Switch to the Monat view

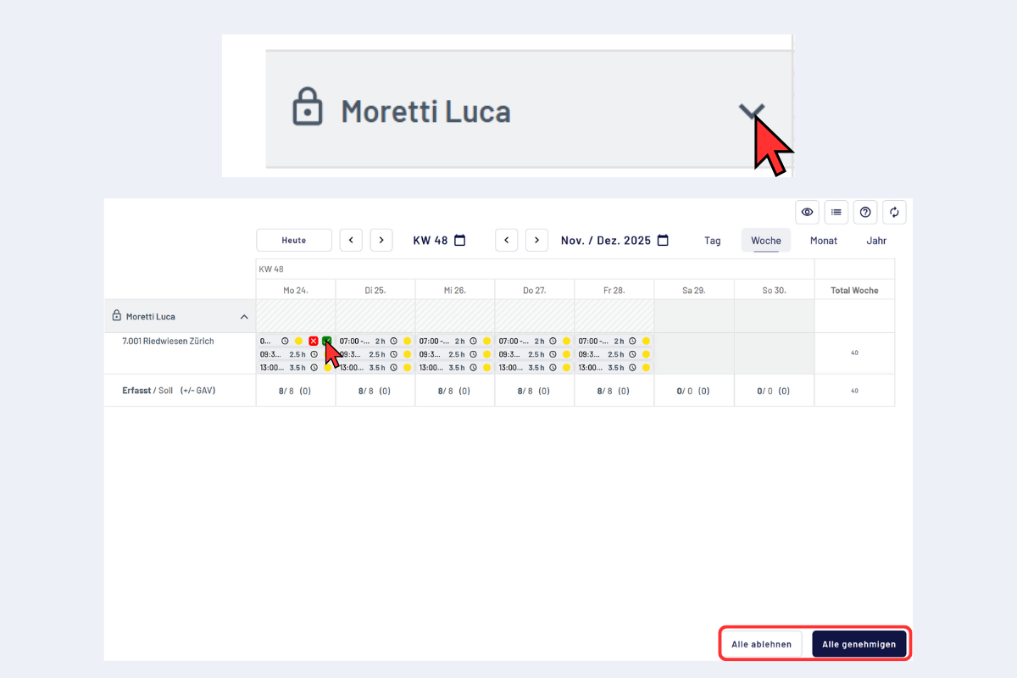(823, 241)
